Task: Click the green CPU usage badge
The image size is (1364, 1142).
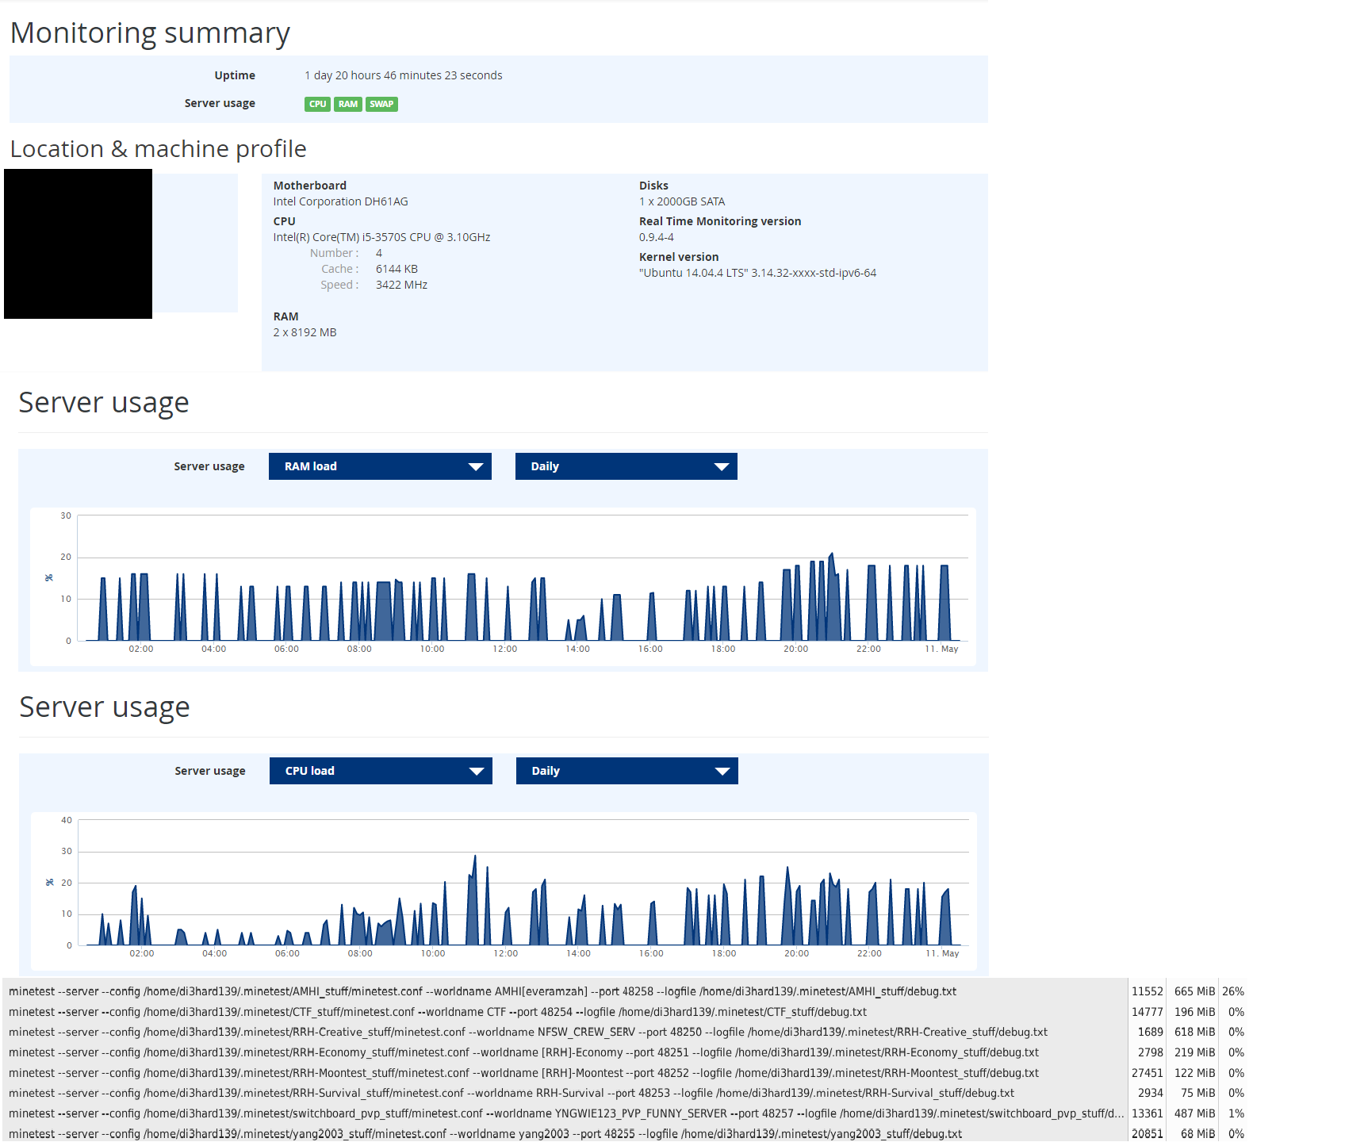Action: (x=317, y=104)
